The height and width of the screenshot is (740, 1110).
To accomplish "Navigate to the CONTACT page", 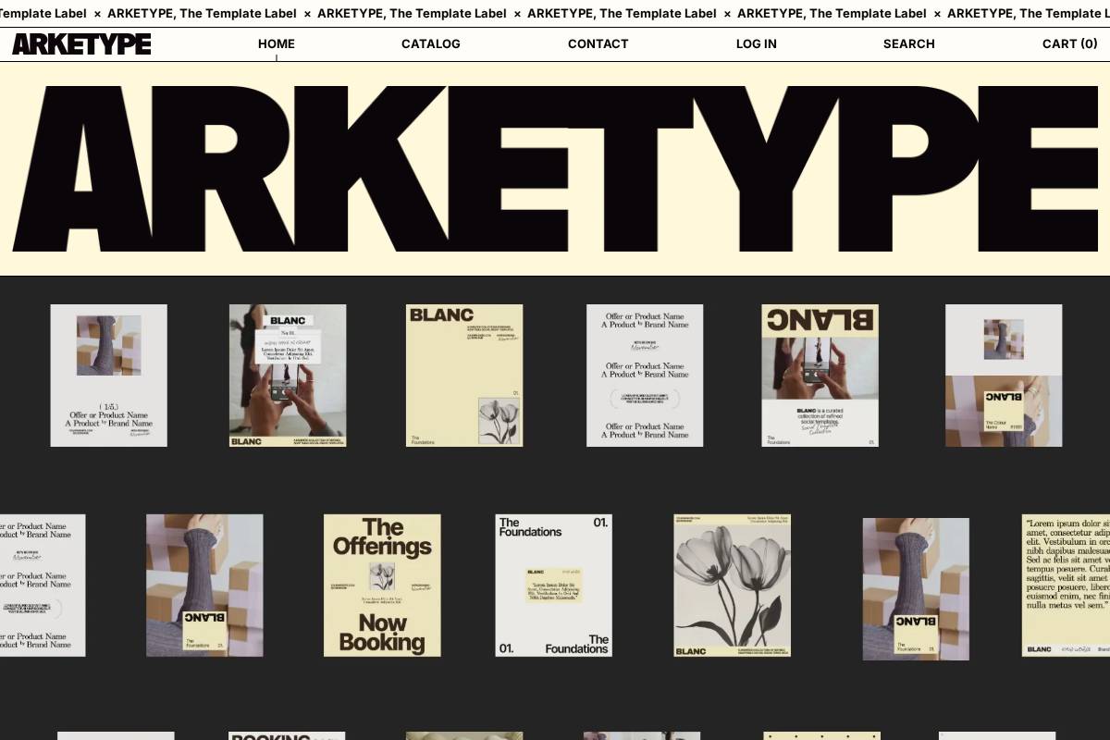I will click(x=598, y=43).
